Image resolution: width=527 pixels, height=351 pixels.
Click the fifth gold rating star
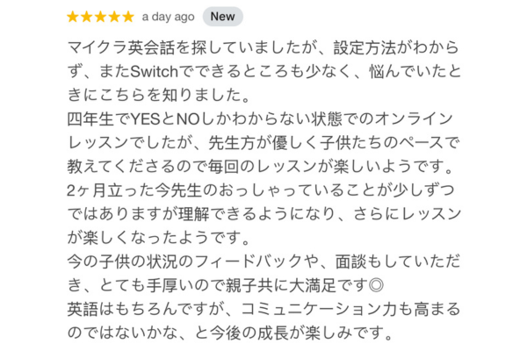[128, 17]
